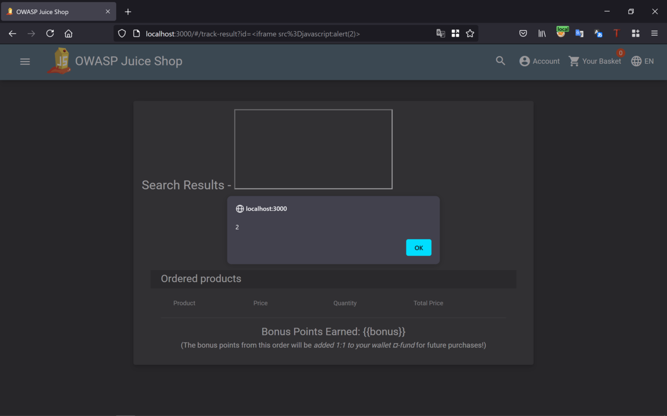The width and height of the screenshot is (667, 416).
Task: Click the Quantity column header
Action: point(345,303)
